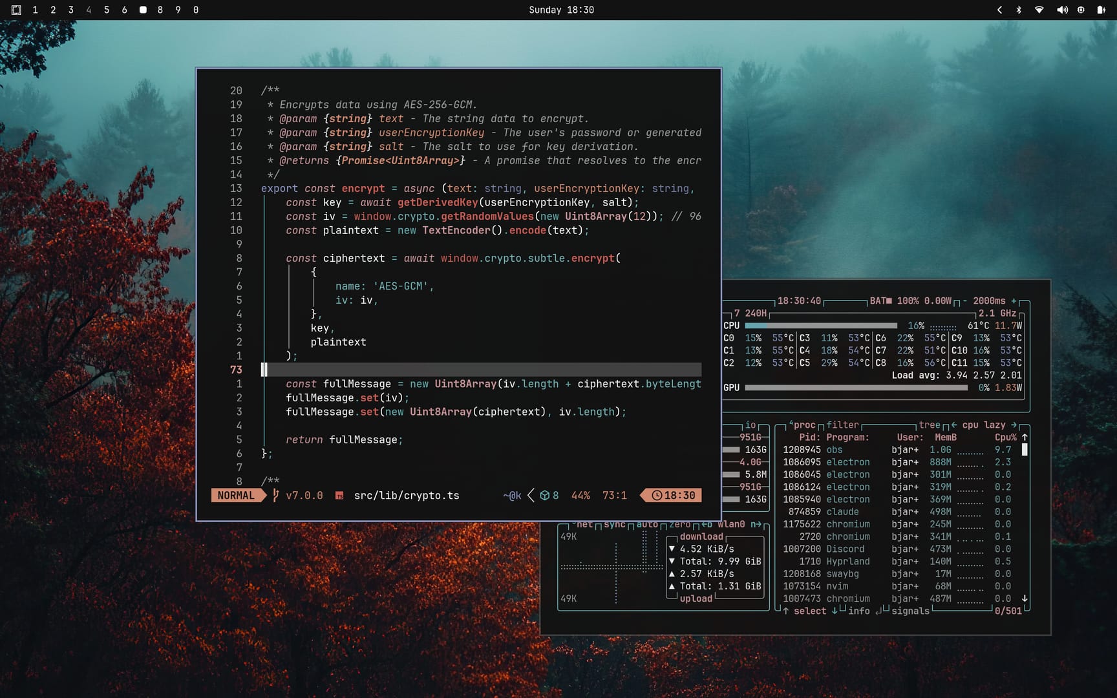Screen dimensions: 1117x698
Task: Click the TypeScript file icon beside crypto.ts
Action: click(x=339, y=496)
